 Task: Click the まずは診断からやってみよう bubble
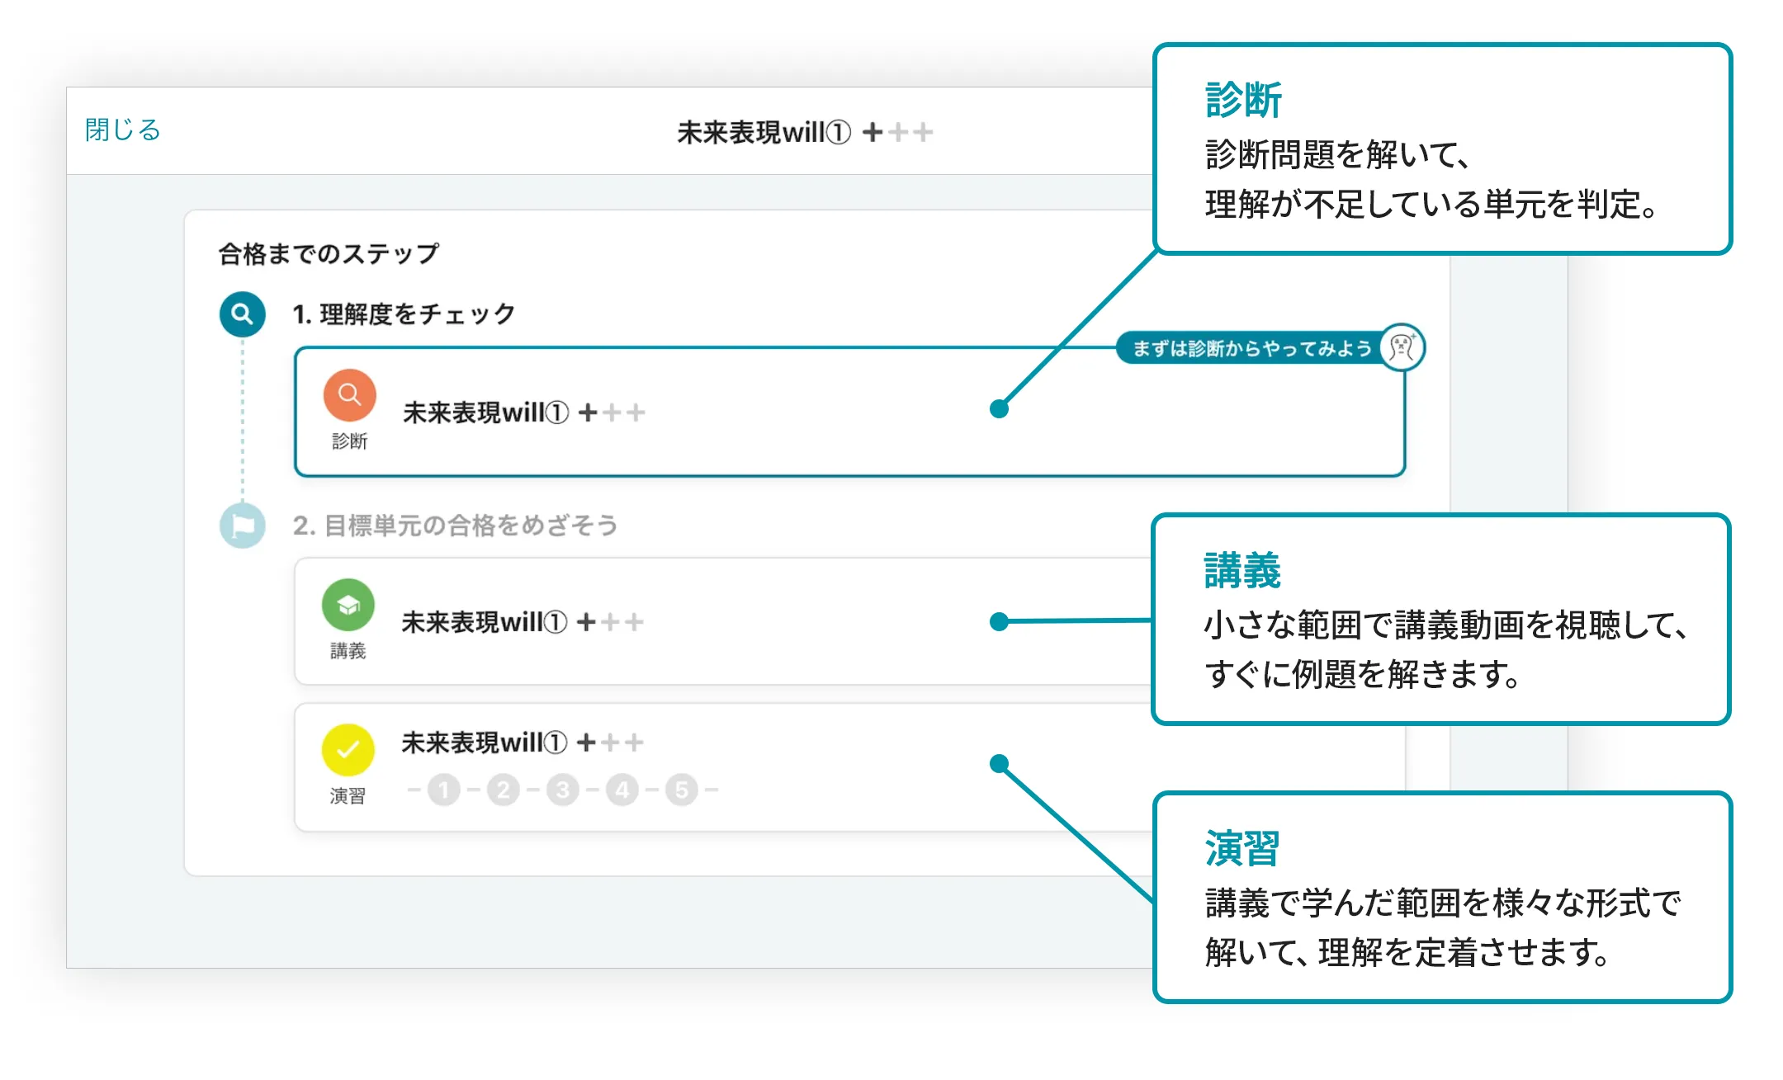[x=1251, y=348]
